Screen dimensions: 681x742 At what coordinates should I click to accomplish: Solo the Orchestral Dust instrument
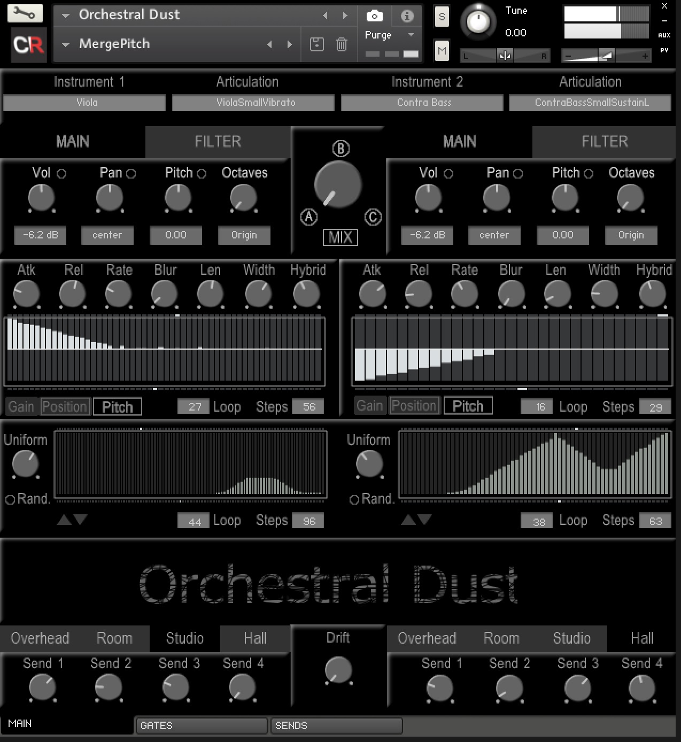tap(442, 16)
